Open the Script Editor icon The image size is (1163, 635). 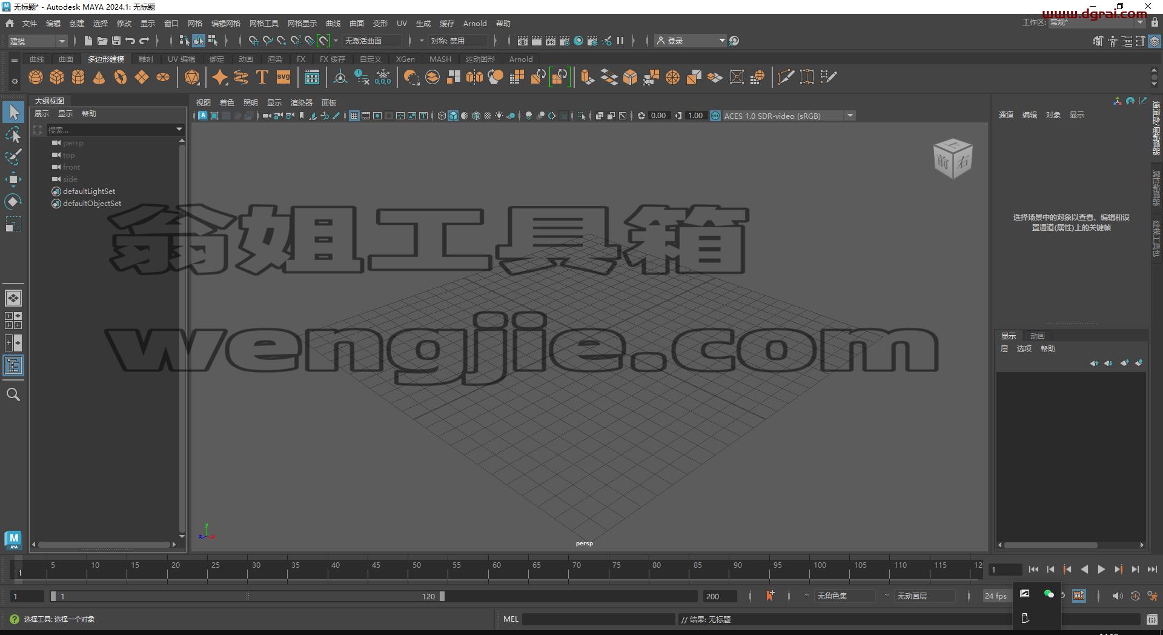tap(1152, 619)
